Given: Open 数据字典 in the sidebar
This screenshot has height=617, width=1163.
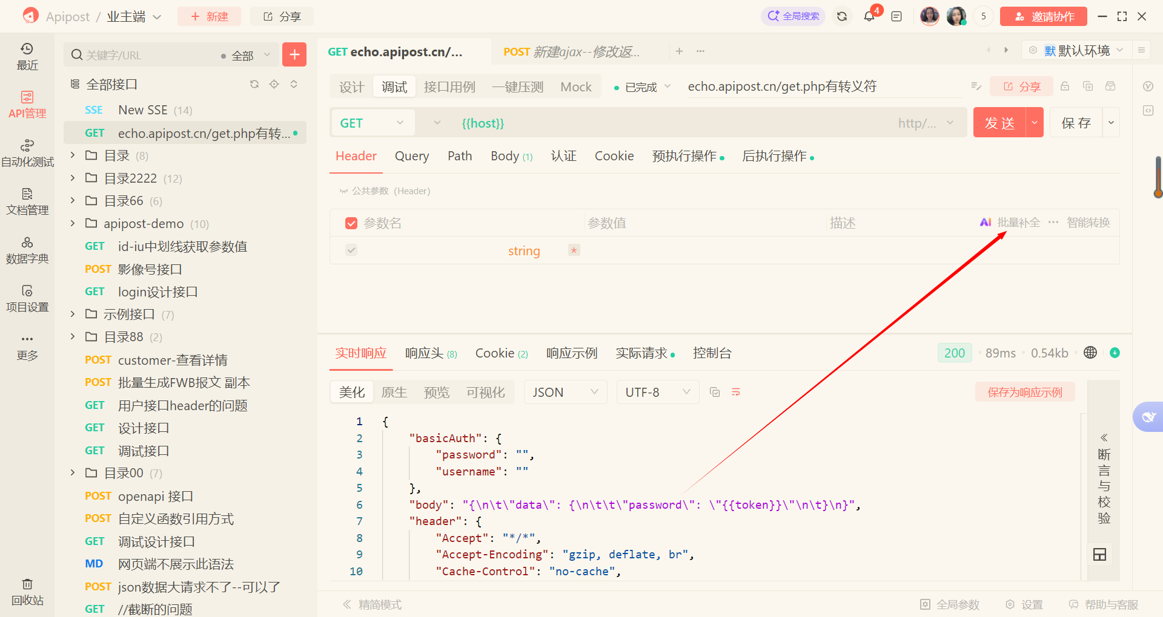Looking at the screenshot, I should 27,250.
